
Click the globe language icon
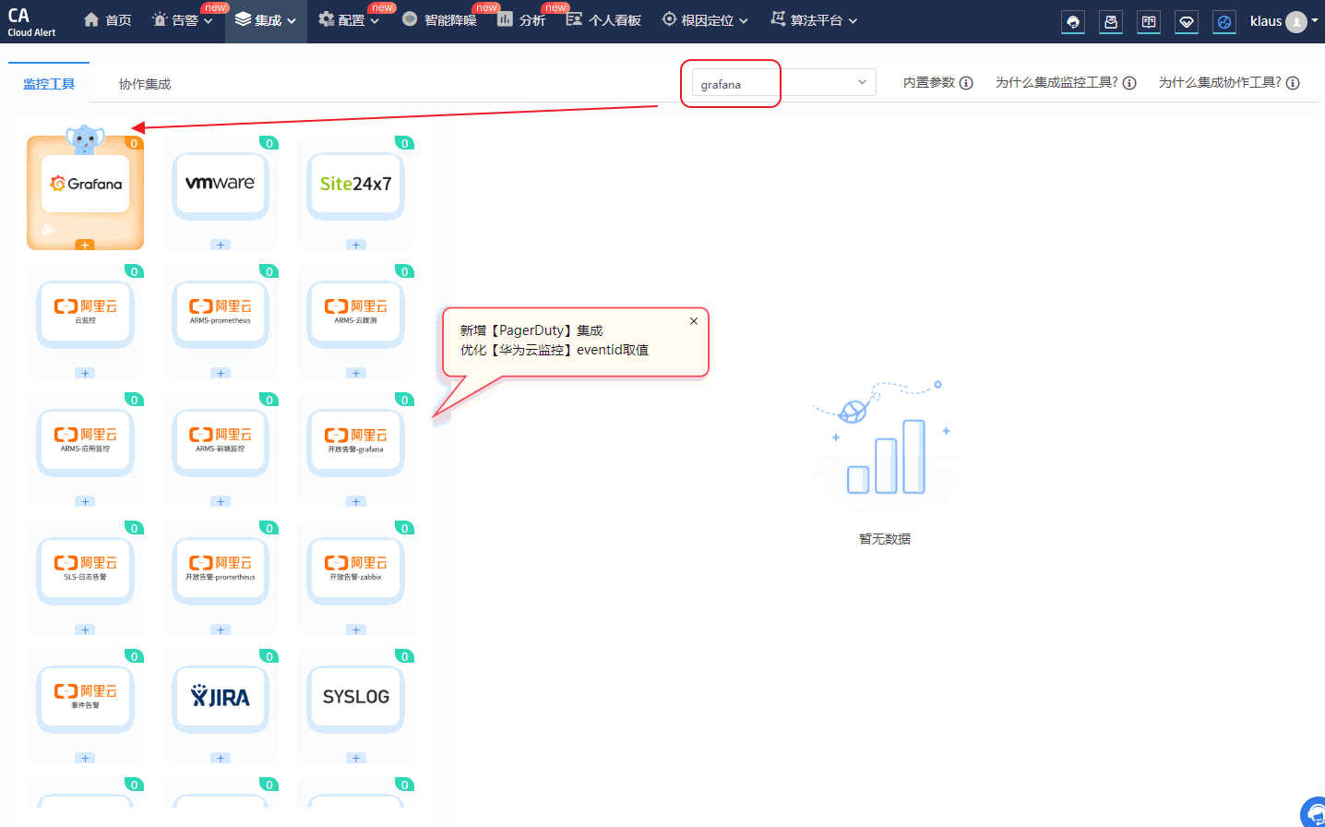click(x=1224, y=21)
